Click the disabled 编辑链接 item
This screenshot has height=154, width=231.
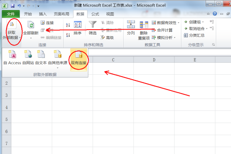[x=51, y=38]
